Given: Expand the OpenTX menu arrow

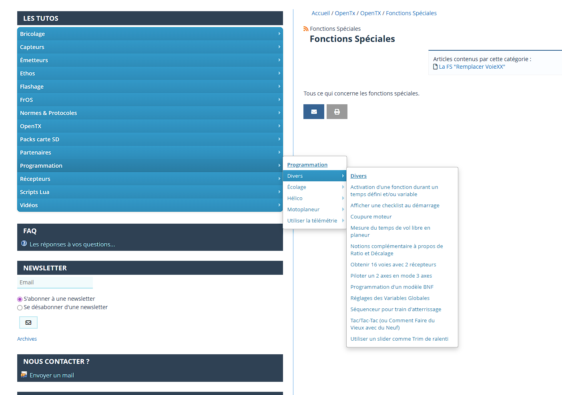Looking at the screenshot, I should [279, 126].
